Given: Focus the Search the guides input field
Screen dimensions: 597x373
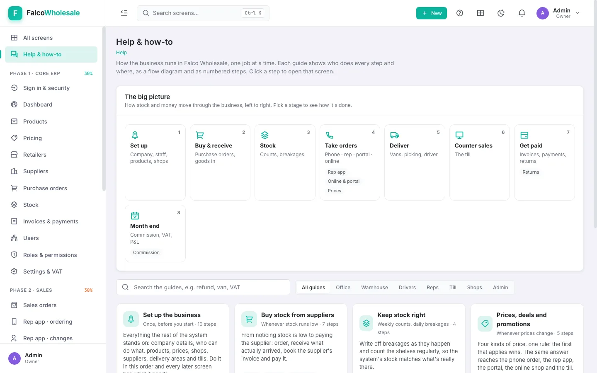Looking at the screenshot, I should click(x=203, y=287).
